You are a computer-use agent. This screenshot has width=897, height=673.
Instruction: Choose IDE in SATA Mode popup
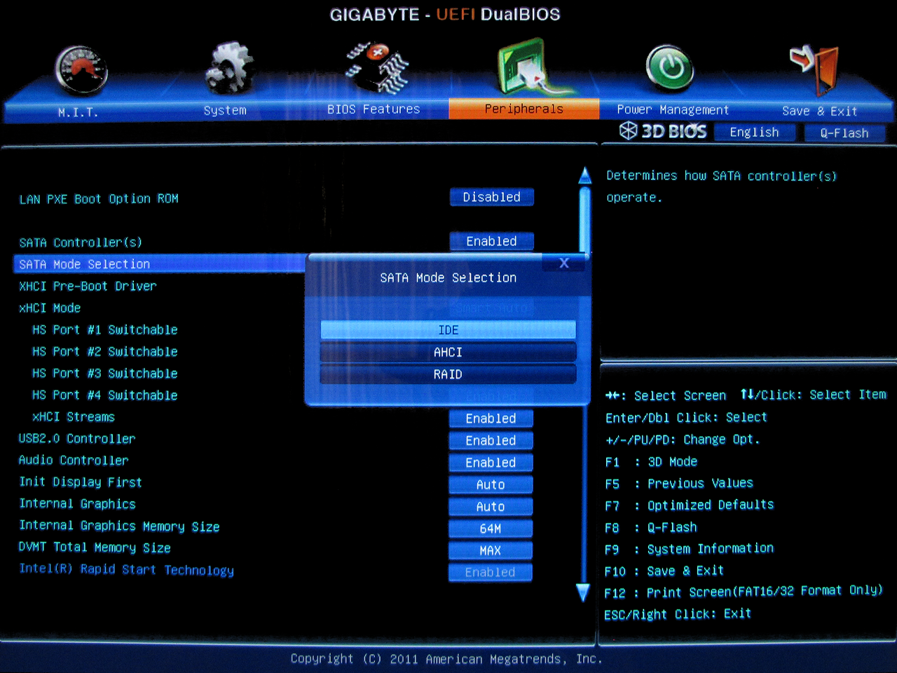point(448,329)
